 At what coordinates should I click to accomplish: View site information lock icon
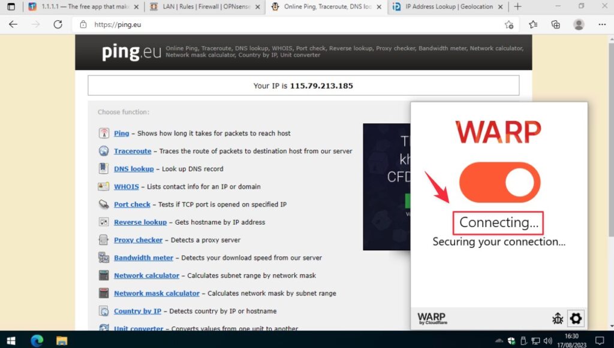click(83, 25)
